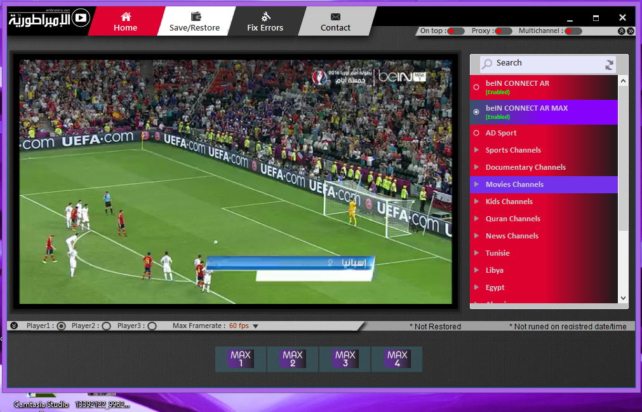Screen dimensions: 642x412
Task: Click the channel list scroll up arrow
Action: [623, 81]
